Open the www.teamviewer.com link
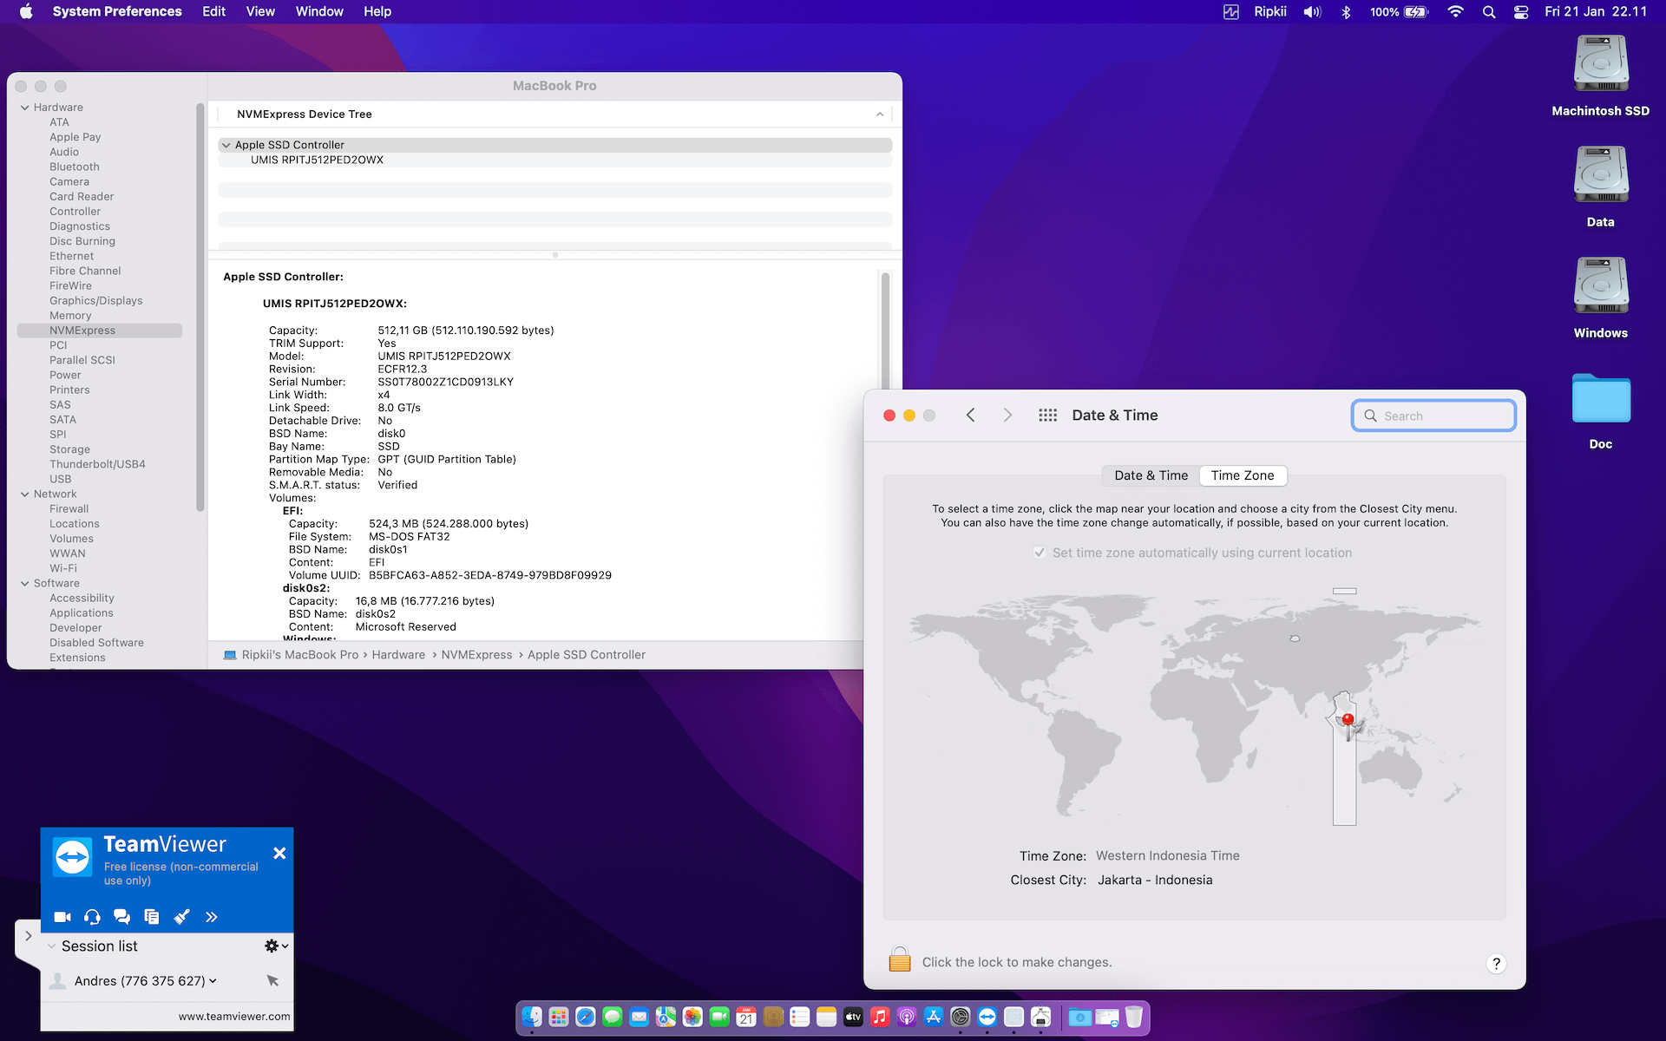 point(234,1017)
